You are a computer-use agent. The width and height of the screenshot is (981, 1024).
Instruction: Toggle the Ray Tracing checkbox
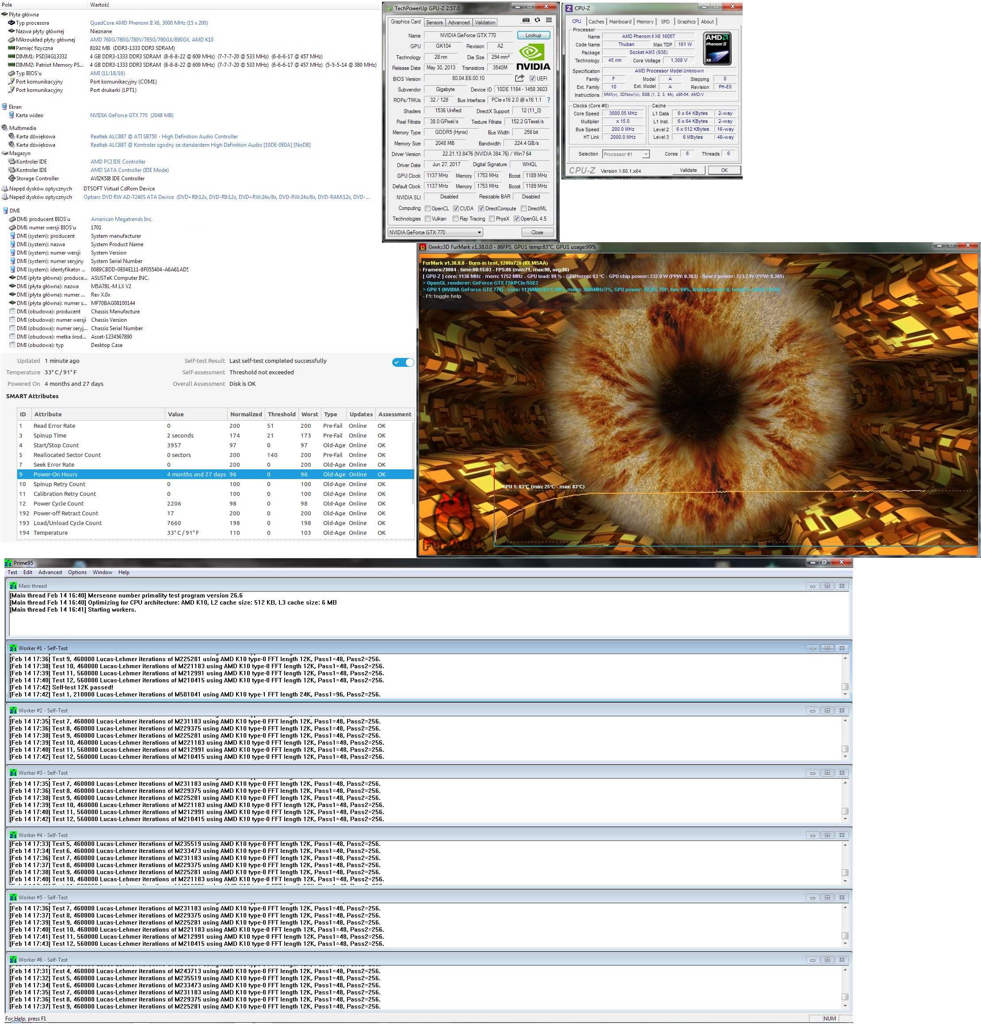[x=456, y=219]
